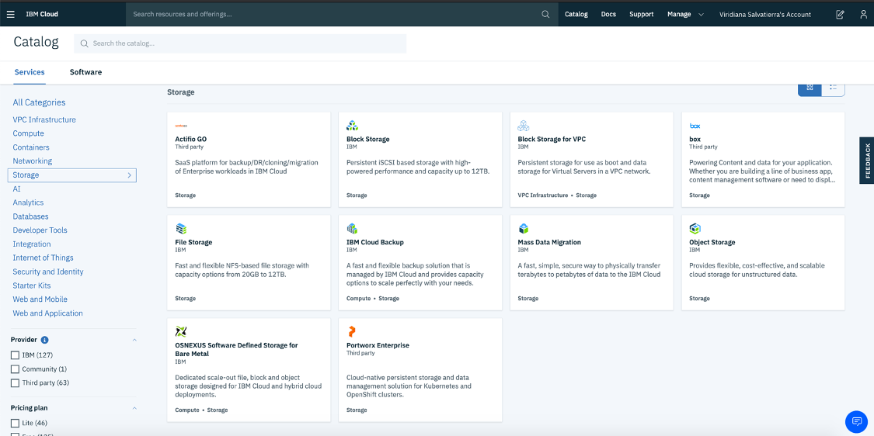Click the Mass Data Migration icon

click(524, 228)
